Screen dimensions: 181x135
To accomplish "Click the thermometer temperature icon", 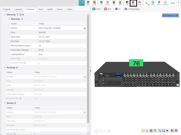I will [x=147, y=131].
